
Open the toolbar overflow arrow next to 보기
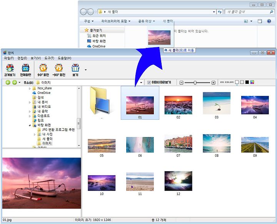pyautogui.click(x=86, y=70)
